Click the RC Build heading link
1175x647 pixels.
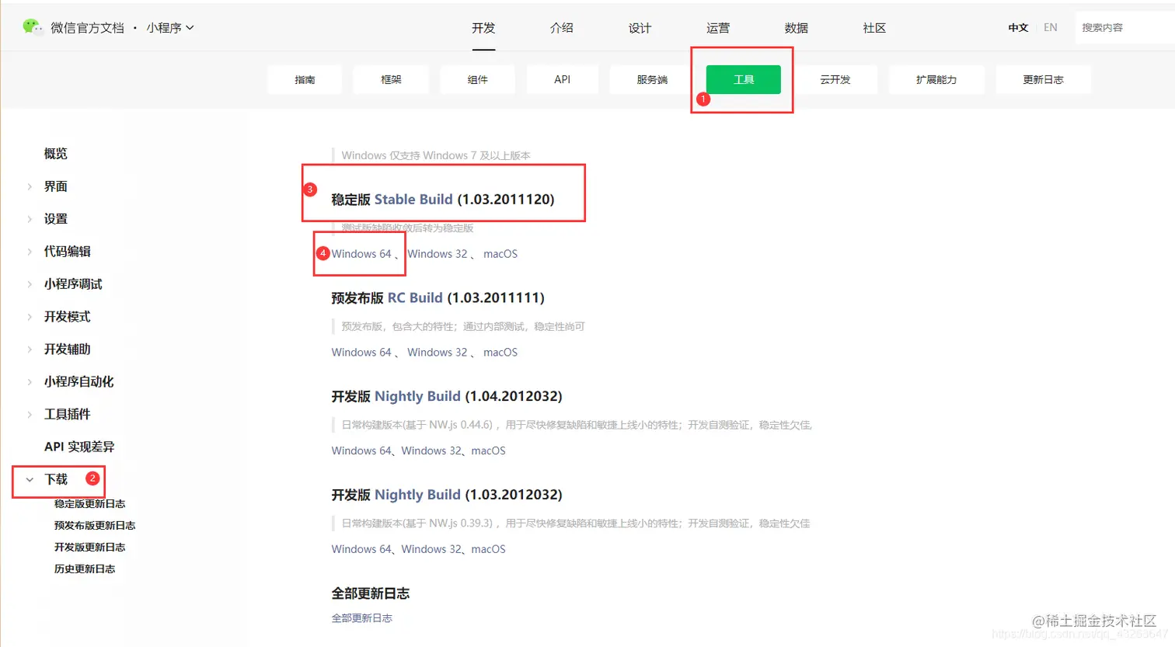[x=415, y=297]
